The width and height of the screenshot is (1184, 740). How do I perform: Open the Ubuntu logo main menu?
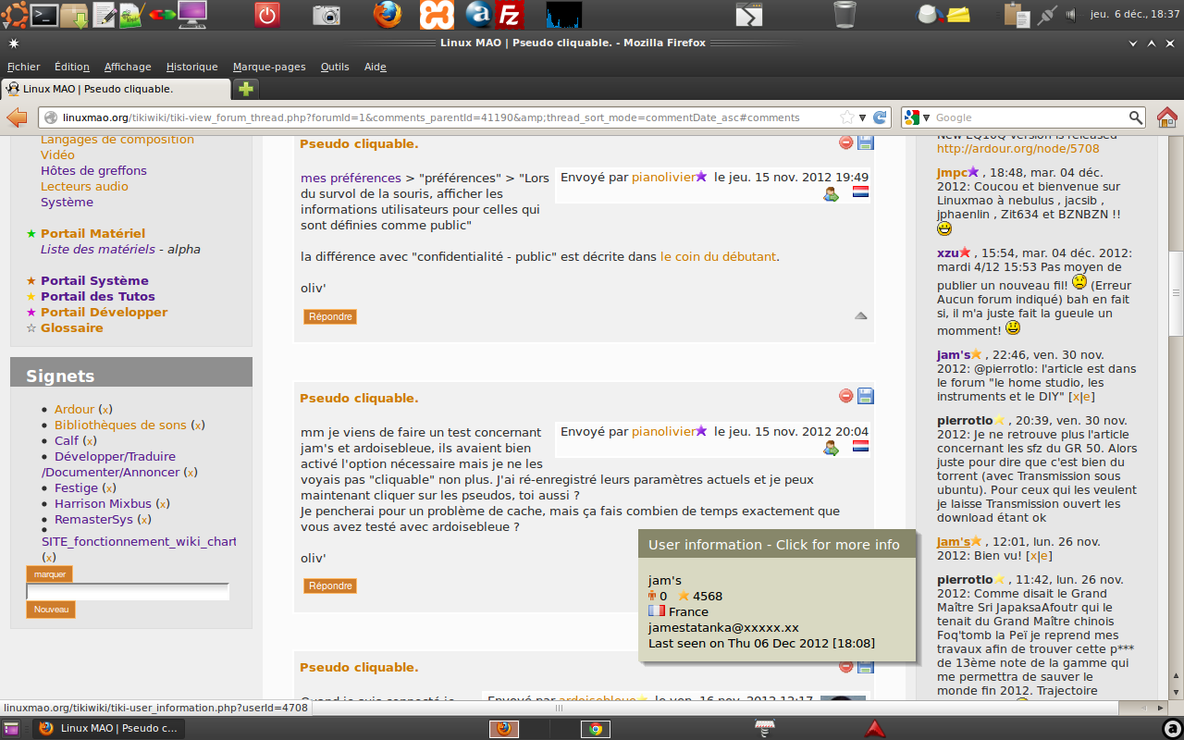pyautogui.click(x=14, y=15)
